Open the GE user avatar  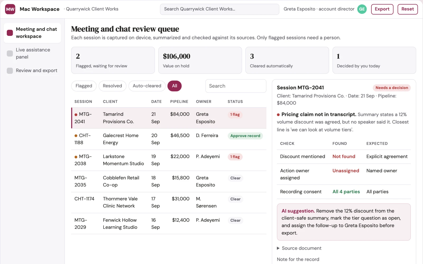(x=362, y=9)
